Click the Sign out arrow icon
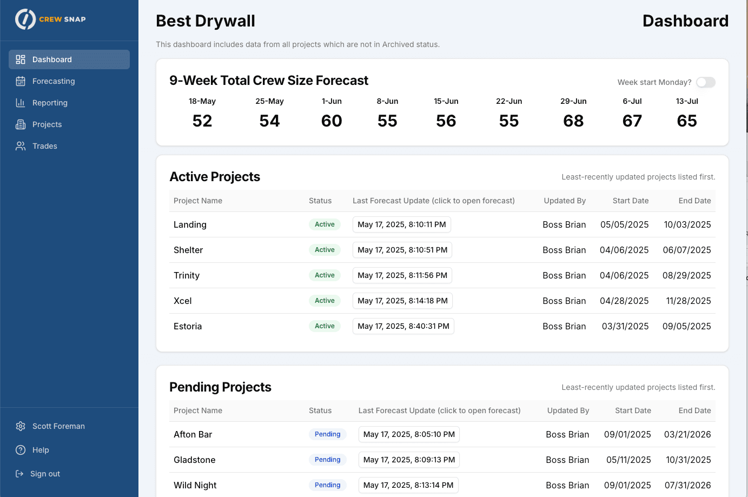The height and width of the screenshot is (497, 748). coord(19,474)
